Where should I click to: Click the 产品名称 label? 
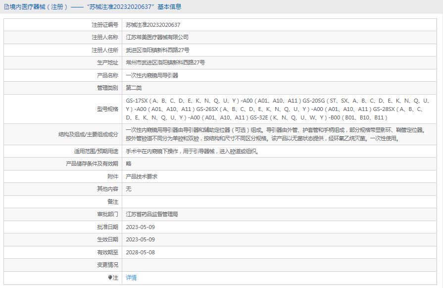click(107, 75)
